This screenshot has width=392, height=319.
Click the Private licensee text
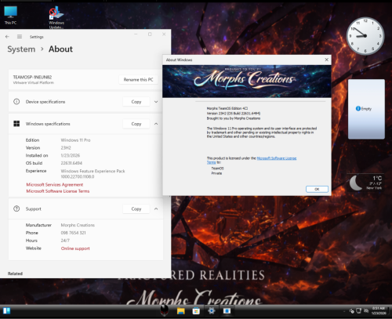click(216, 173)
